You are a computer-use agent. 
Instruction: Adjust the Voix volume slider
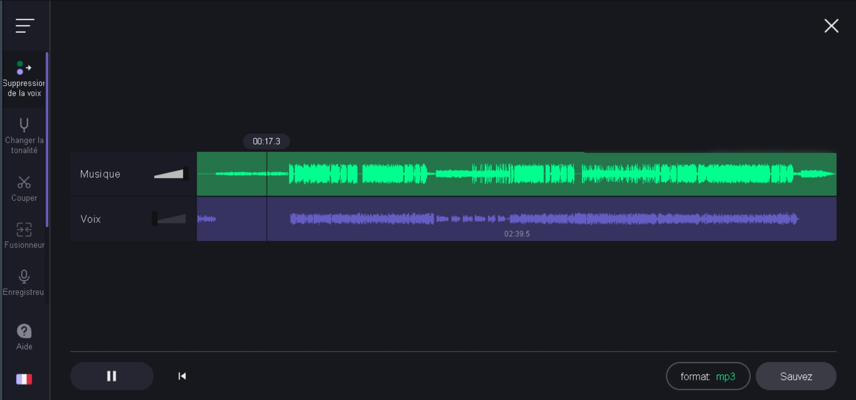[x=169, y=219]
